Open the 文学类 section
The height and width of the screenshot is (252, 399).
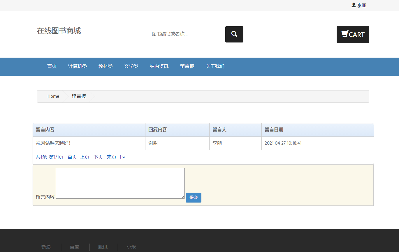[x=131, y=66]
